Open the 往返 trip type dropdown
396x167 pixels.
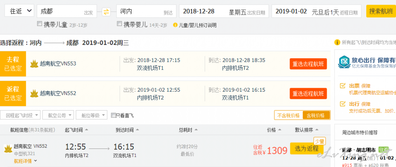point(19,11)
